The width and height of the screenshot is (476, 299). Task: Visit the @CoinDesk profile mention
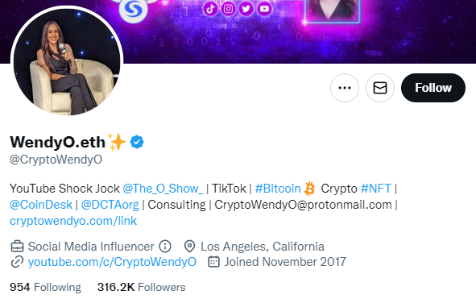[41, 205]
